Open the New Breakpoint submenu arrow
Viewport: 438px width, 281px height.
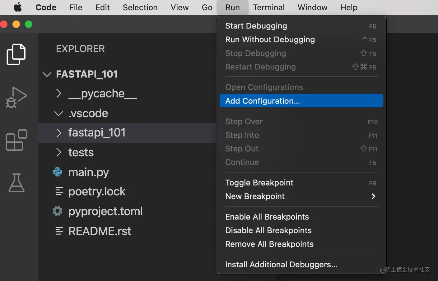coord(374,196)
